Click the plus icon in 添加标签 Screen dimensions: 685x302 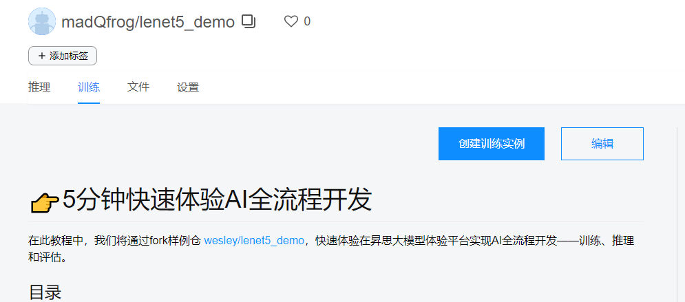(x=42, y=56)
